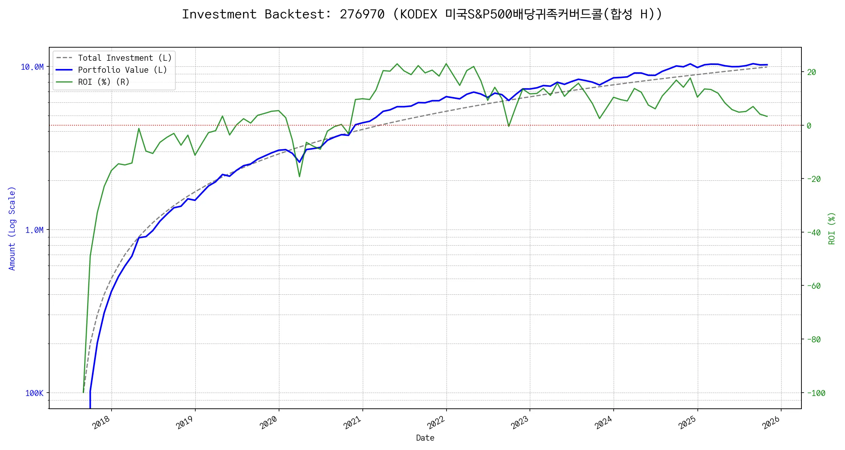Screen dimensions: 845x450
Task: Click the 2020 date tick label
Action: 269,422
